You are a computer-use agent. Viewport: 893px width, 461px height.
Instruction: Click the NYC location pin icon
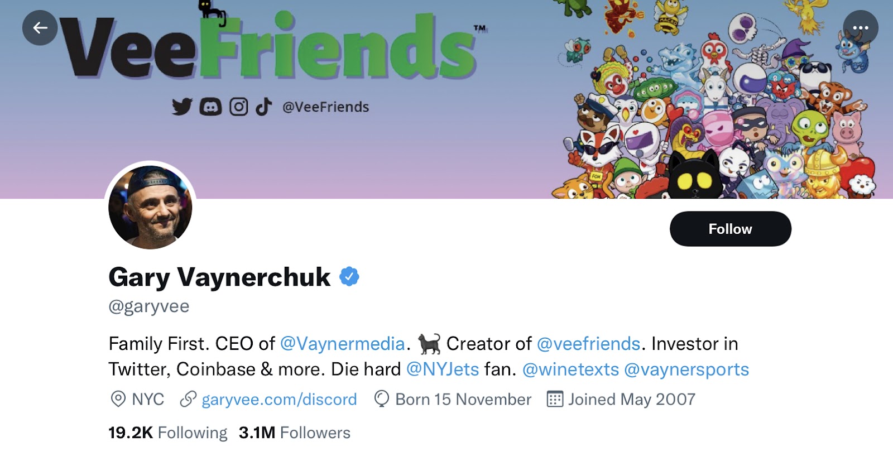(x=118, y=400)
